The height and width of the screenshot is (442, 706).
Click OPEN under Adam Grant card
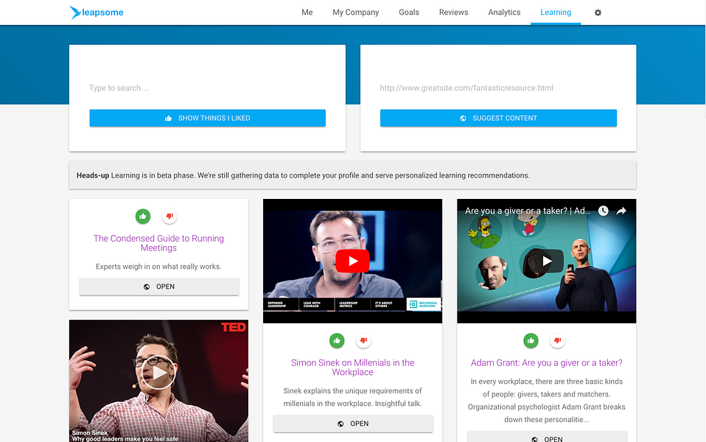click(x=547, y=438)
